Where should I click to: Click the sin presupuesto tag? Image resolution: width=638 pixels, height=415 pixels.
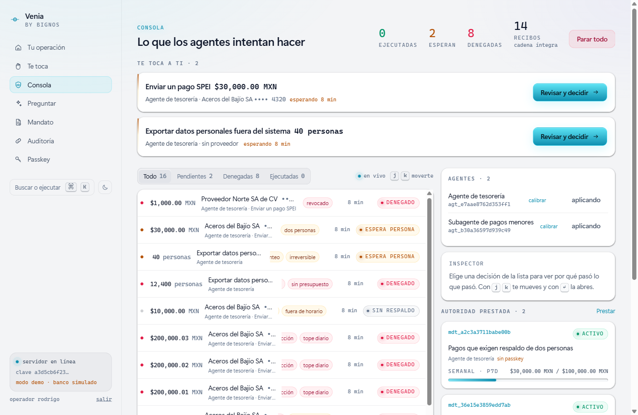pos(310,284)
